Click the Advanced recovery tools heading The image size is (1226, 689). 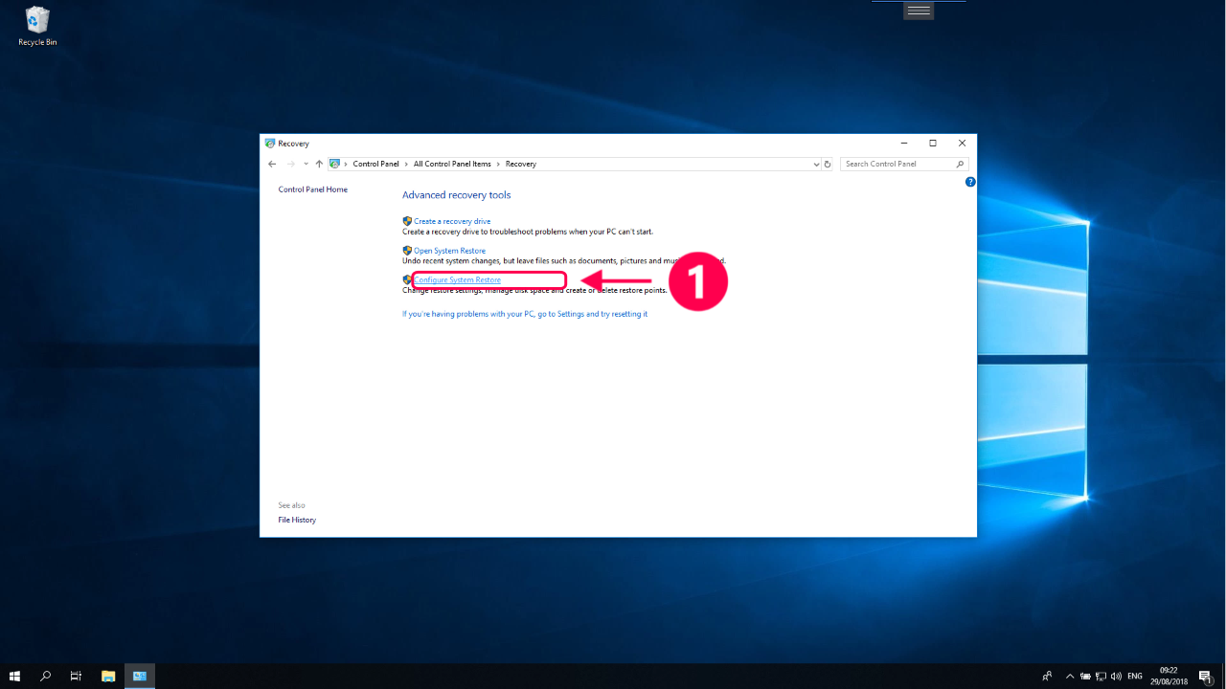(457, 195)
